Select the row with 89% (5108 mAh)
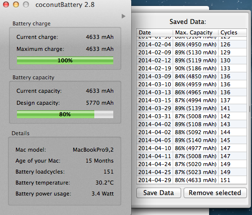Viewport: 252px width, 215px height. 192,124
